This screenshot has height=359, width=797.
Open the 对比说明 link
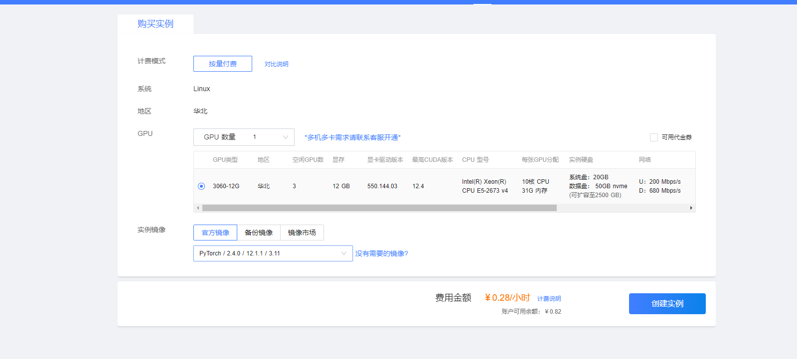(x=276, y=64)
